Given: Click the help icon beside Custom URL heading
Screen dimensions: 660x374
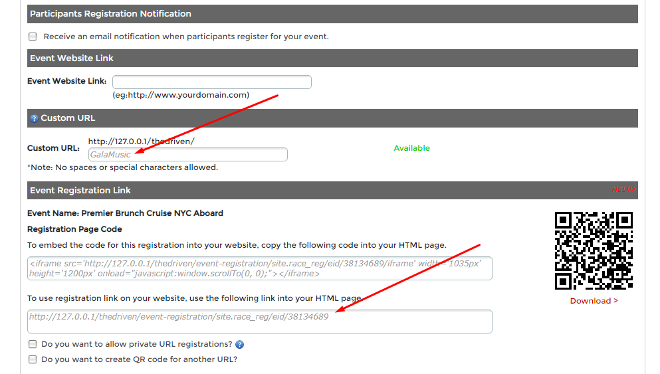Looking at the screenshot, I should [34, 118].
